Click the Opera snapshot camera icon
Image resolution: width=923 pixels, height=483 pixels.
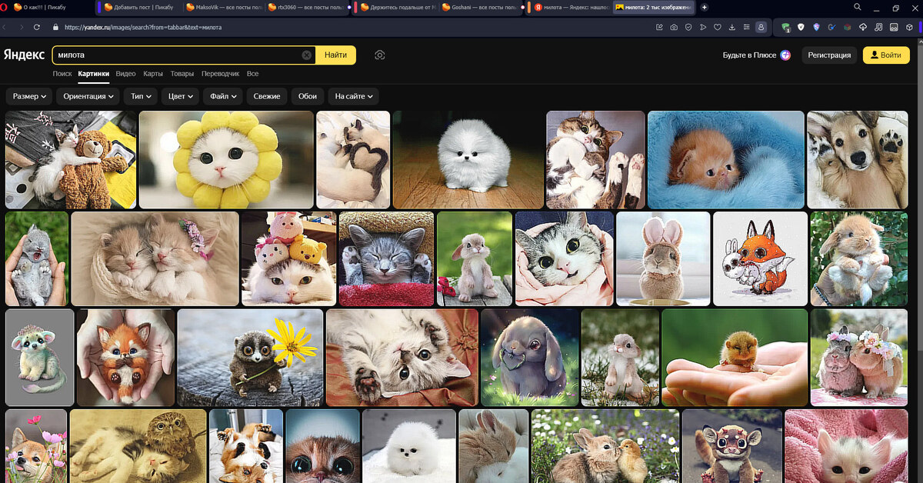pos(674,27)
